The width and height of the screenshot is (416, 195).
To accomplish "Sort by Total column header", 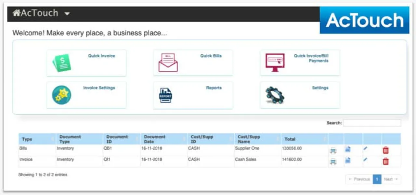I will (x=305, y=139).
